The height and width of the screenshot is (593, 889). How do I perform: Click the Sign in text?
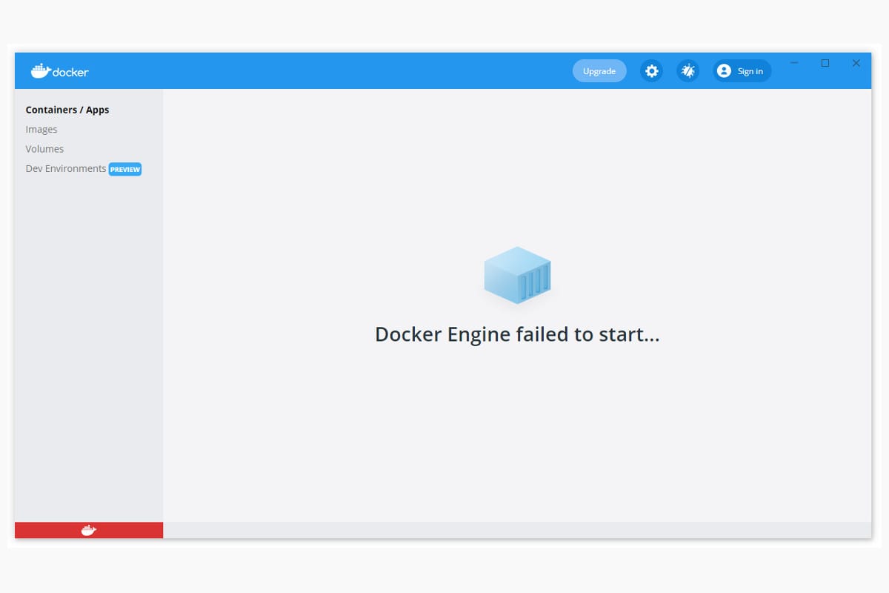point(750,71)
